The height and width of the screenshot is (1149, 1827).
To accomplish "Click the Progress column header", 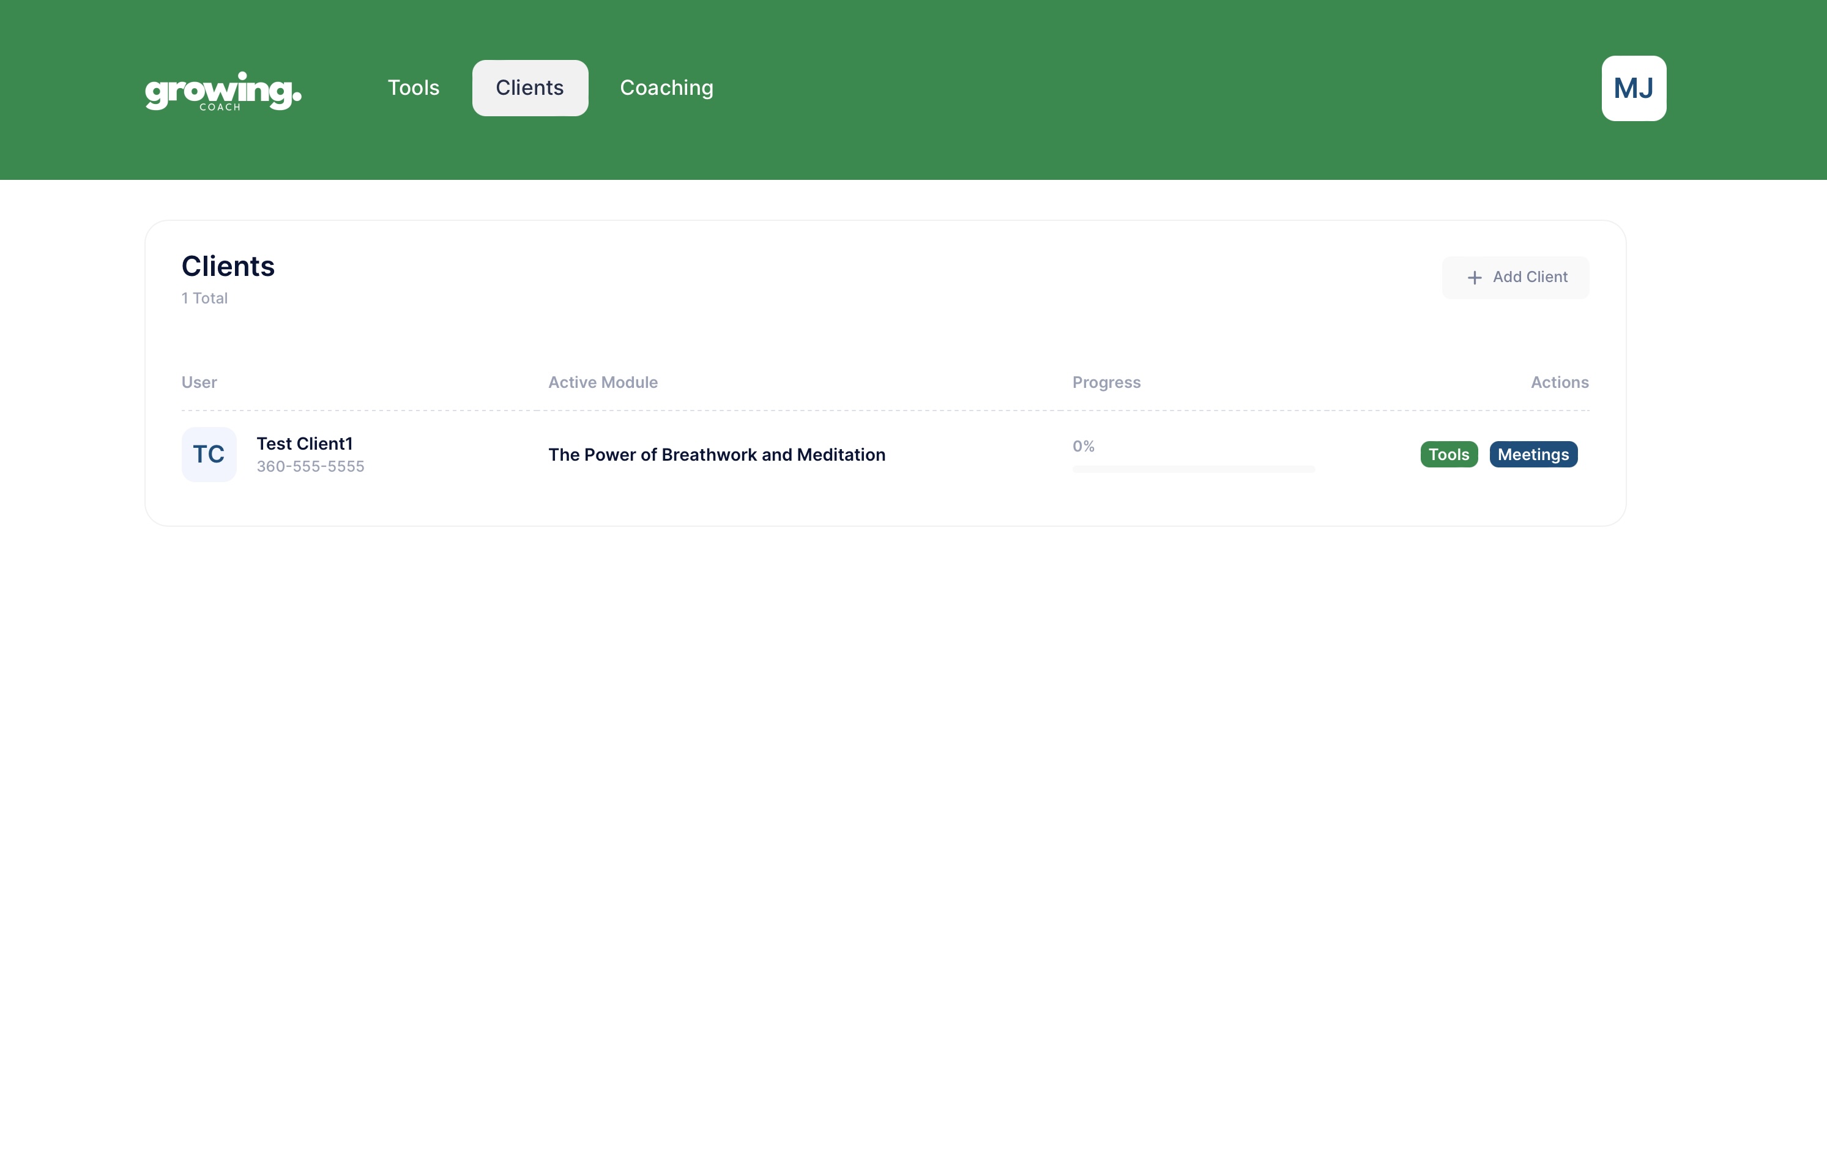I will (1106, 382).
